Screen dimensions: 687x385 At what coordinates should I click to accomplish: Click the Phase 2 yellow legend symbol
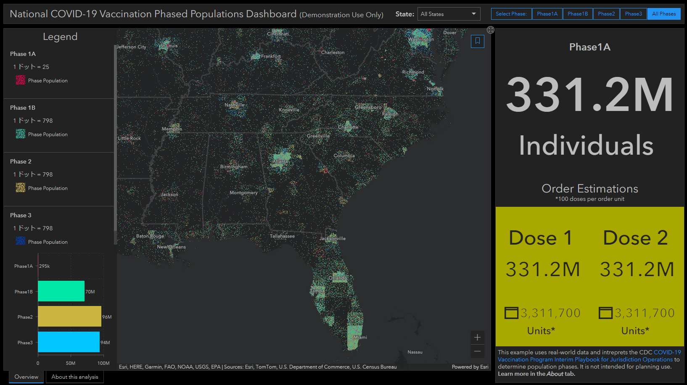tap(20, 188)
